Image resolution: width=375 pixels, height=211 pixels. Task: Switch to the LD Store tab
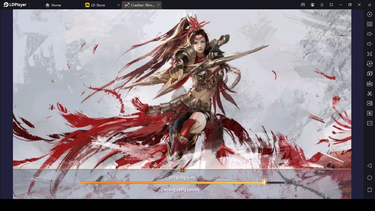click(95, 5)
